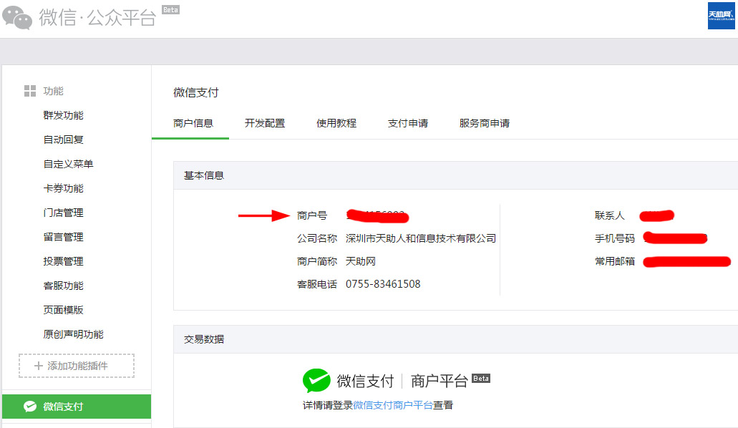The image size is (738, 428).
Task: Click the plus icon for adding plugins
Action: [x=39, y=366]
